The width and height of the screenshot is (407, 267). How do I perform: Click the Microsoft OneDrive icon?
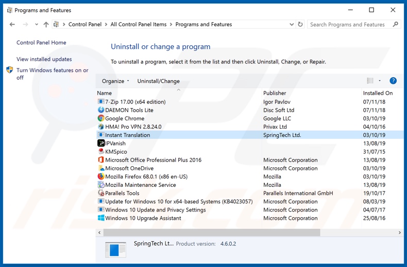pos(100,168)
